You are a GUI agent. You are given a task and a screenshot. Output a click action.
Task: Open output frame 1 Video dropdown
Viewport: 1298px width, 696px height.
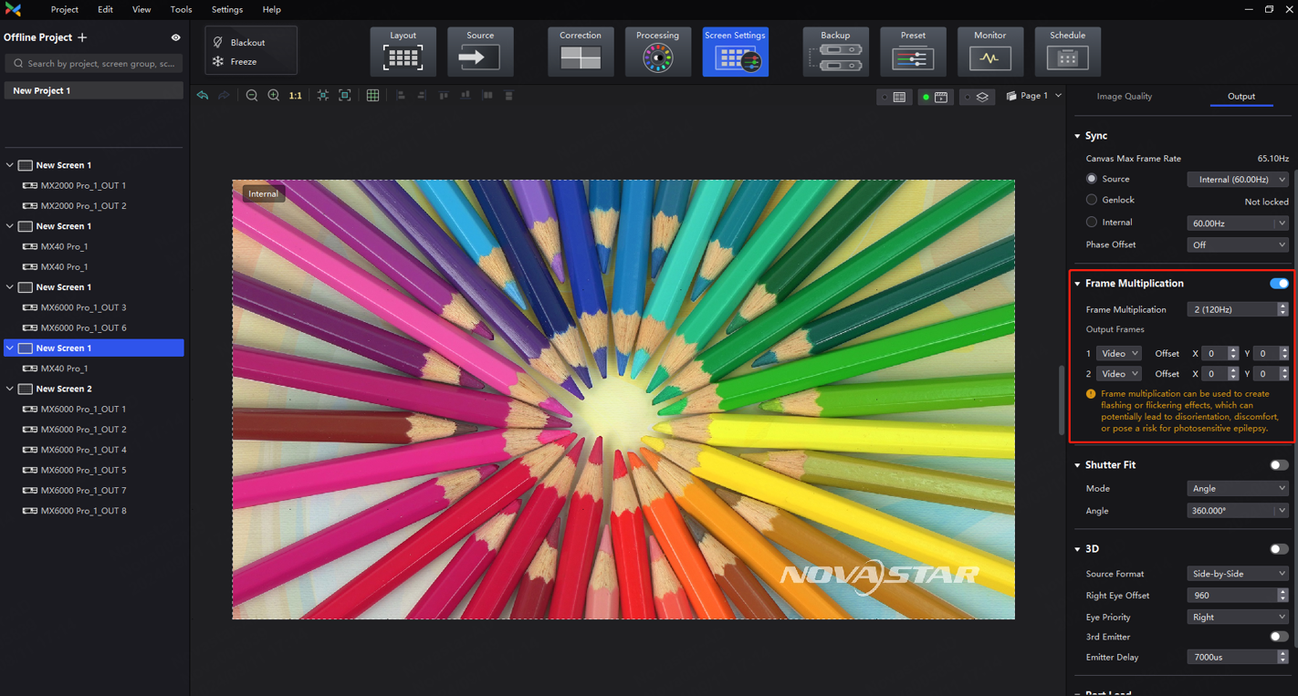(x=1118, y=353)
